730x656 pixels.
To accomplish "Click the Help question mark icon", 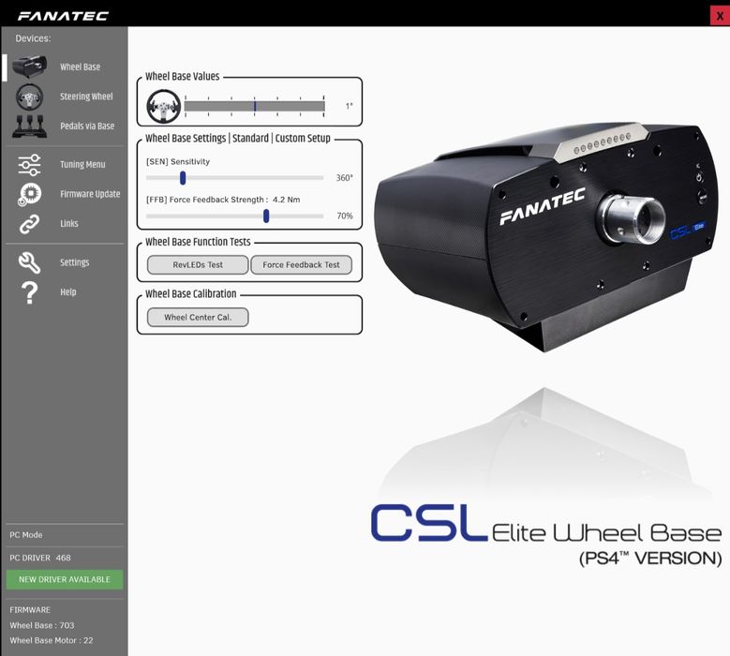I will (29, 292).
